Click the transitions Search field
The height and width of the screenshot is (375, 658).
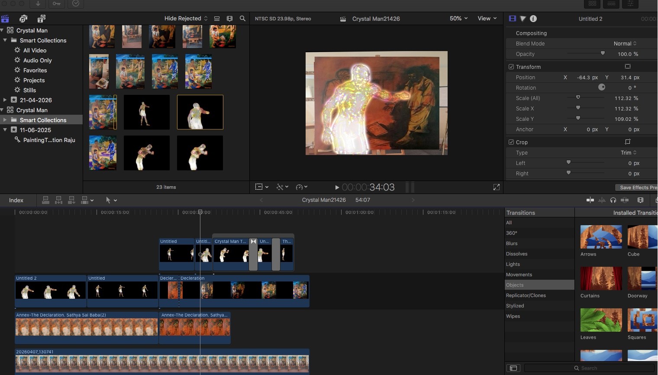[589, 368]
